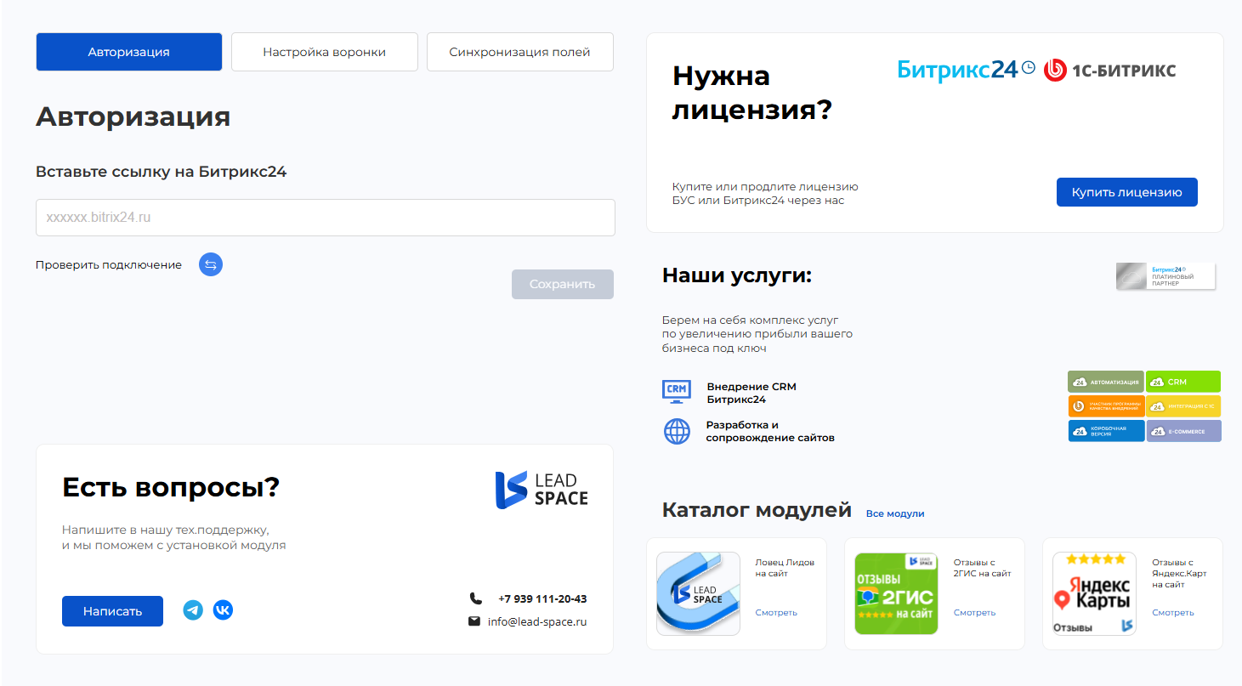
Task: Click the Lead Space logo
Action: (x=542, y=490)
